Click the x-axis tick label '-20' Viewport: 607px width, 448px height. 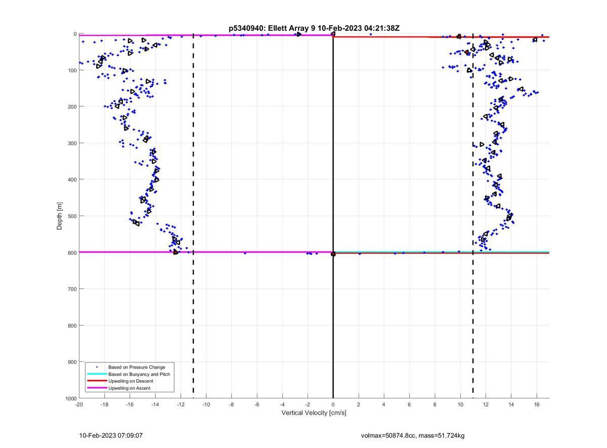tap(79, 404)
